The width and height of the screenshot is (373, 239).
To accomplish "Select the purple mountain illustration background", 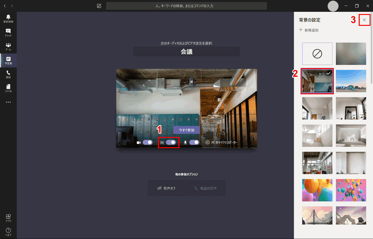I will (x=351, y=215).
